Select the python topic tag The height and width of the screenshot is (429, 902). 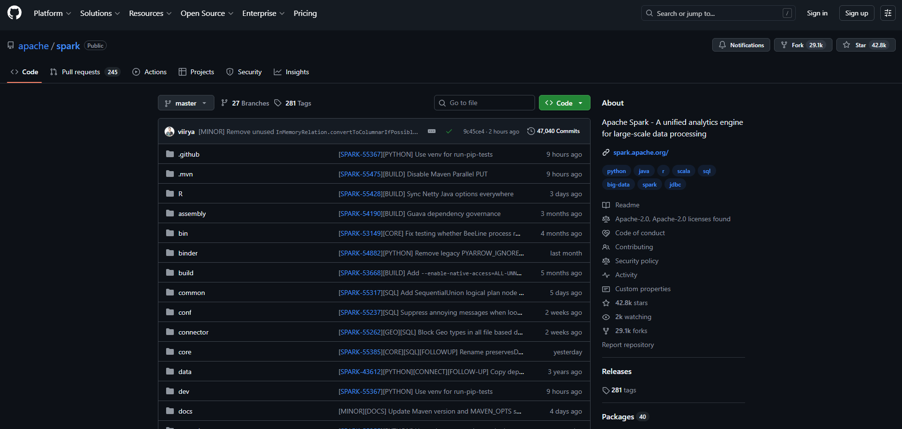[616, 171]
